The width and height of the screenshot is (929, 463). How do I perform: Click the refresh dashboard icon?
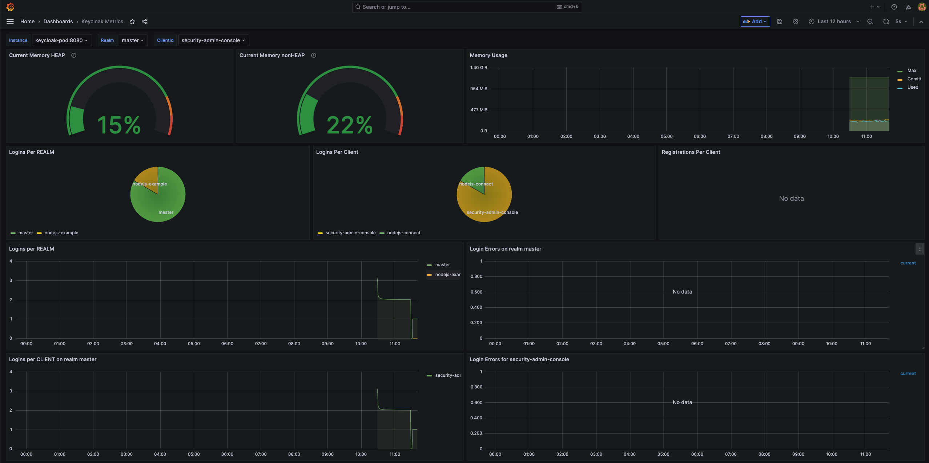[x=886, y=22]
